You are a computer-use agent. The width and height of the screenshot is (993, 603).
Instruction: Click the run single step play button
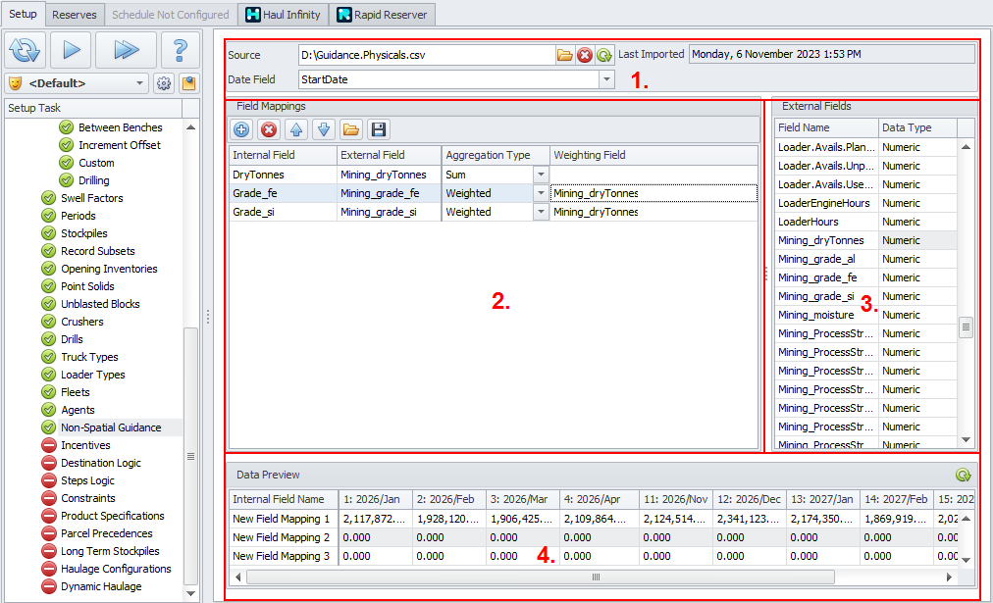tap(71, 49)
